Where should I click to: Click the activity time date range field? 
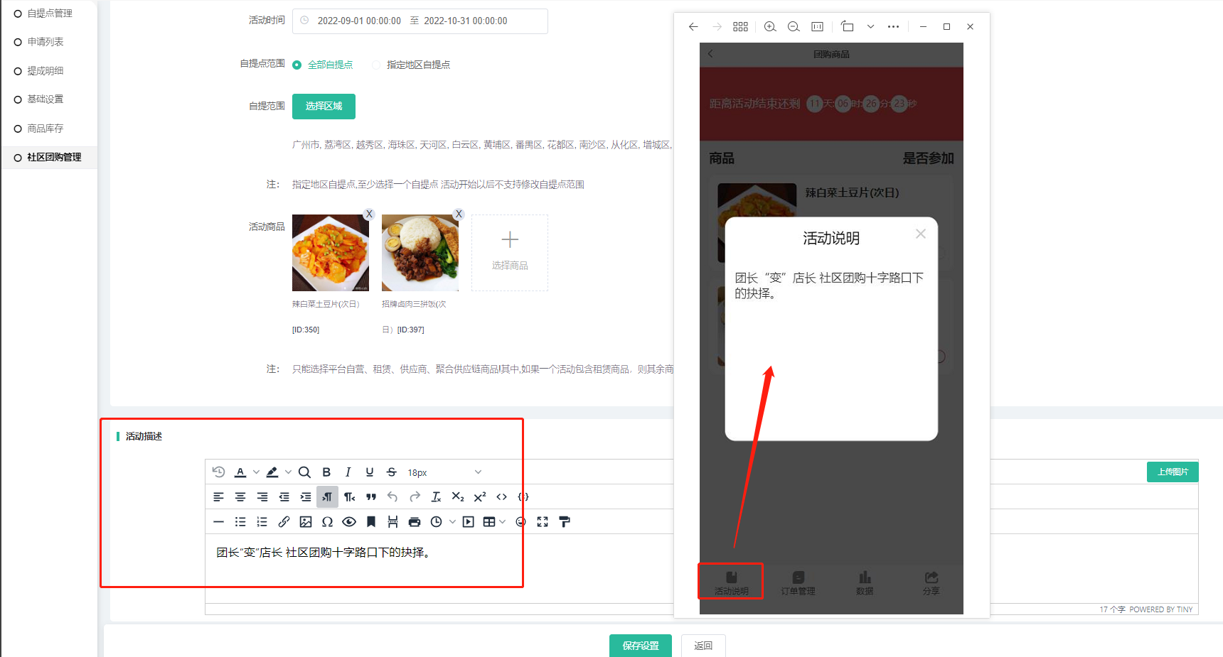point(420,21)
